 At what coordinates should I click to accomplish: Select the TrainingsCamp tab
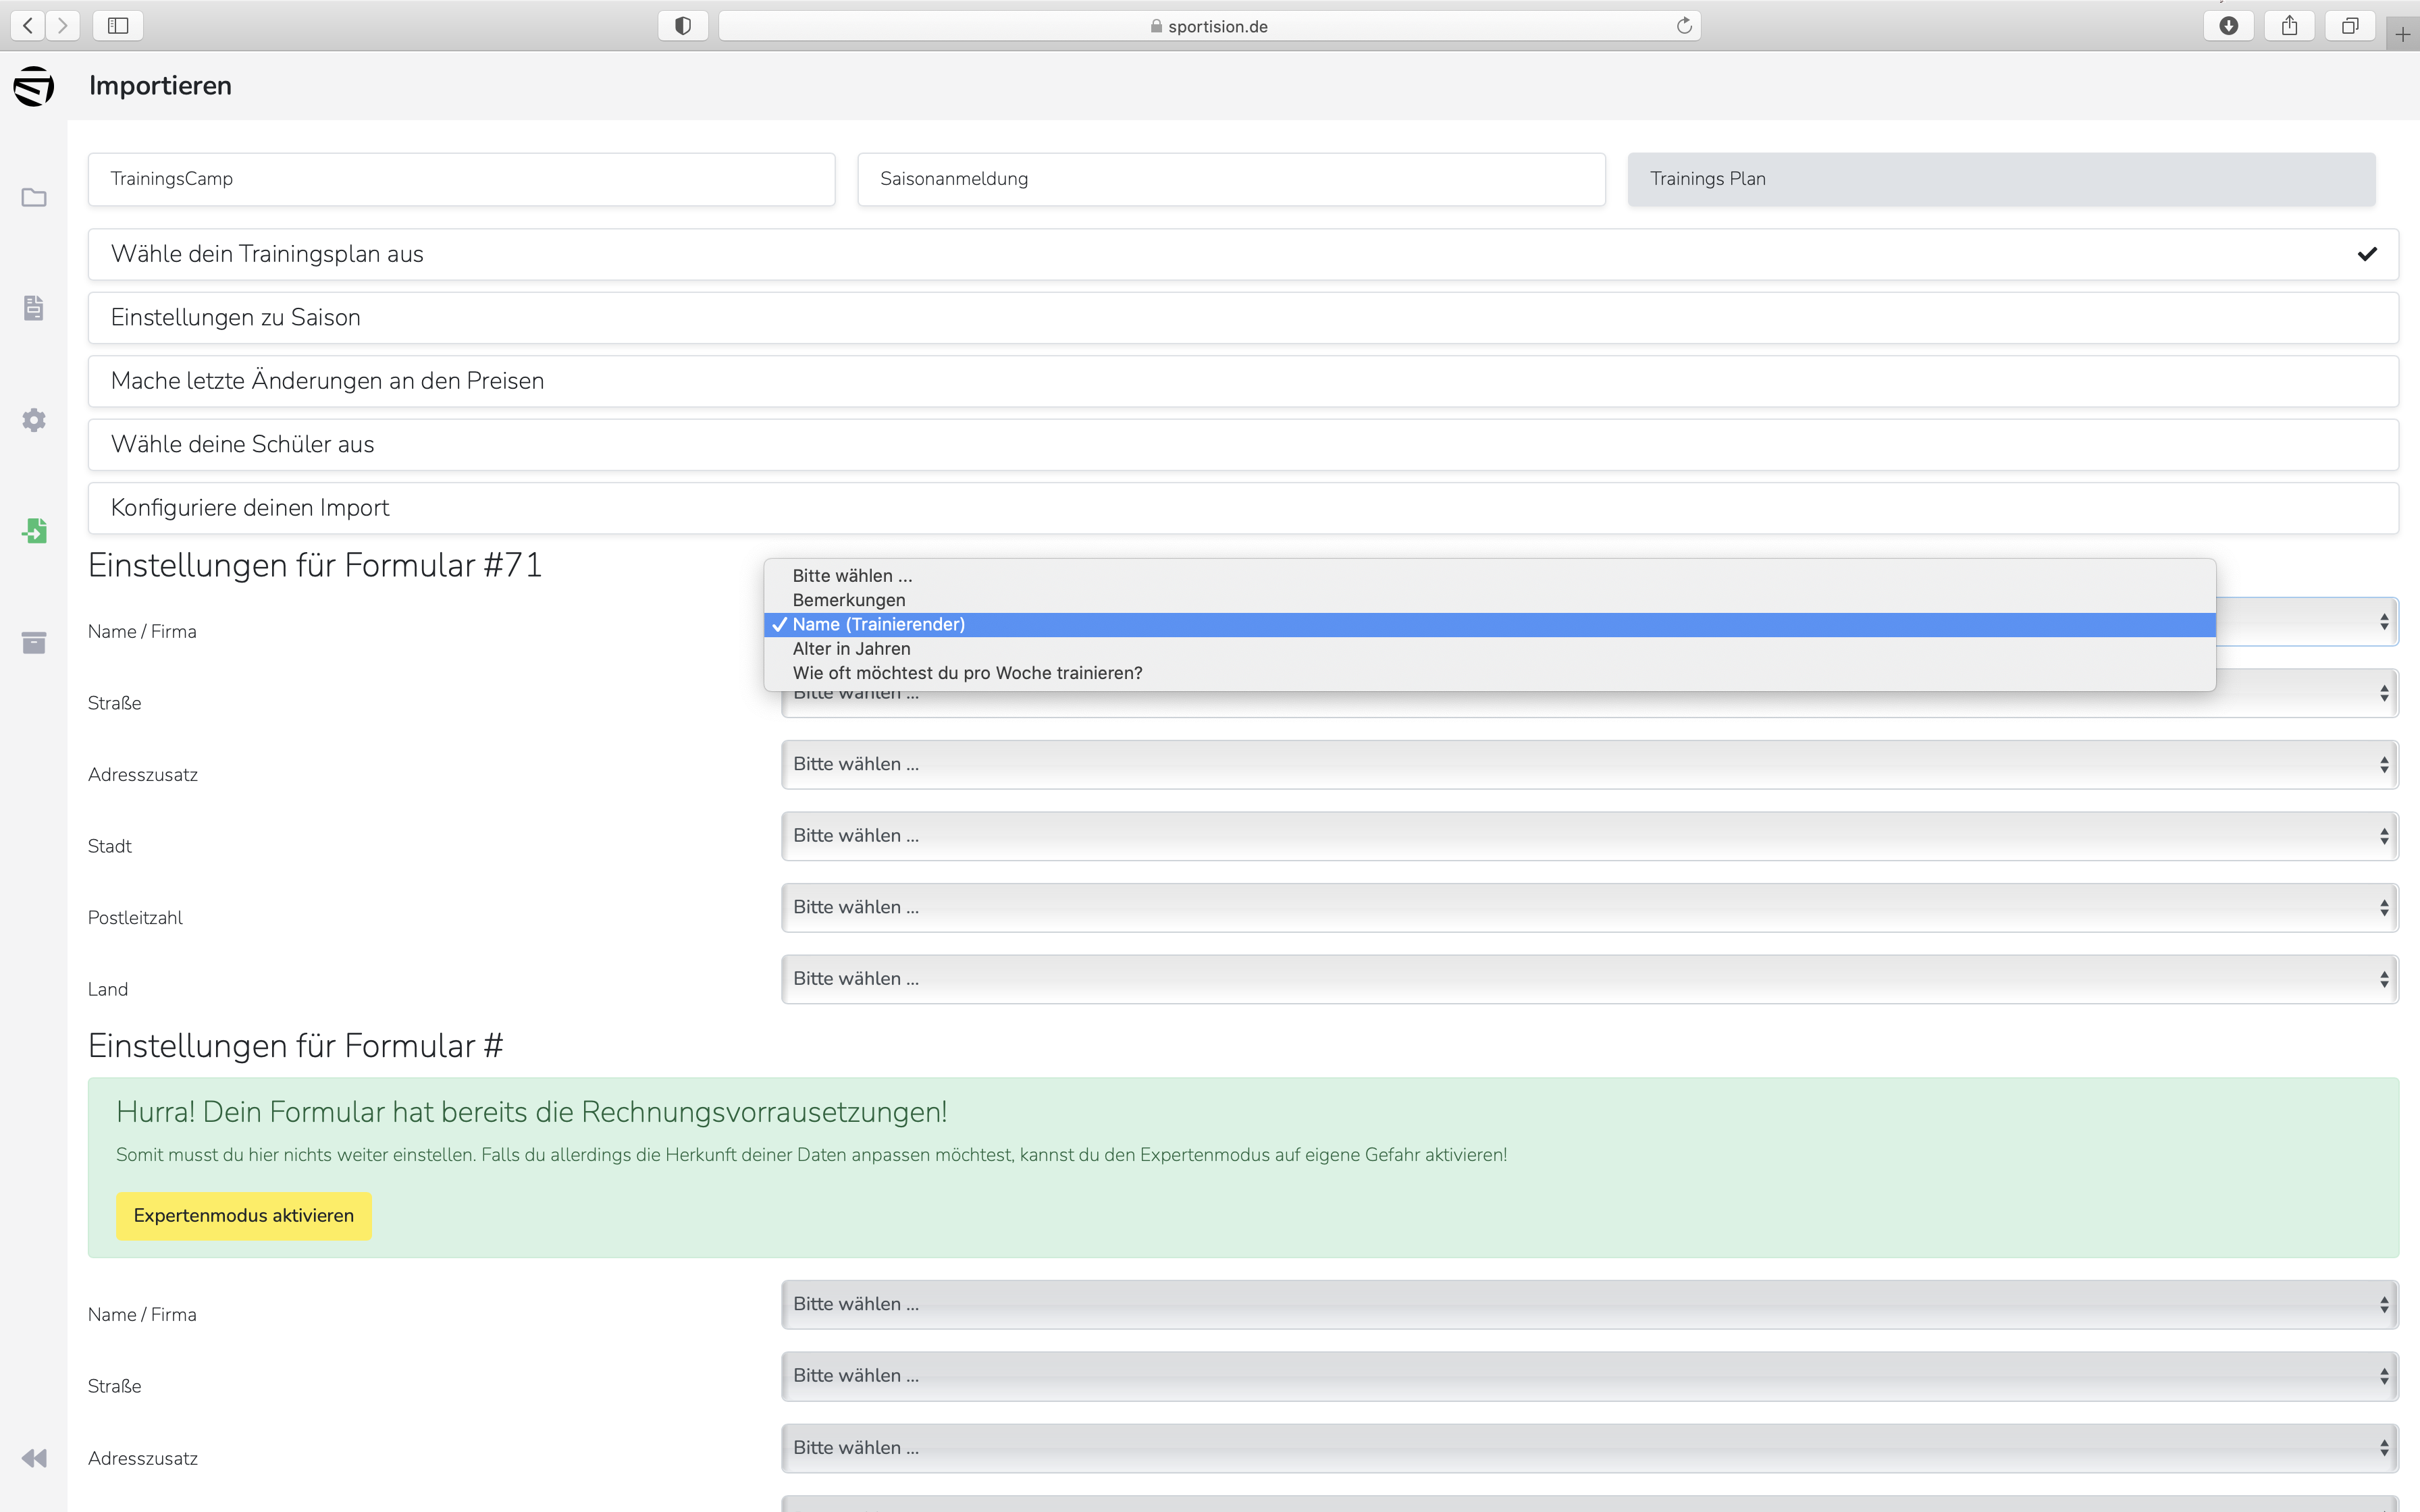461,179
